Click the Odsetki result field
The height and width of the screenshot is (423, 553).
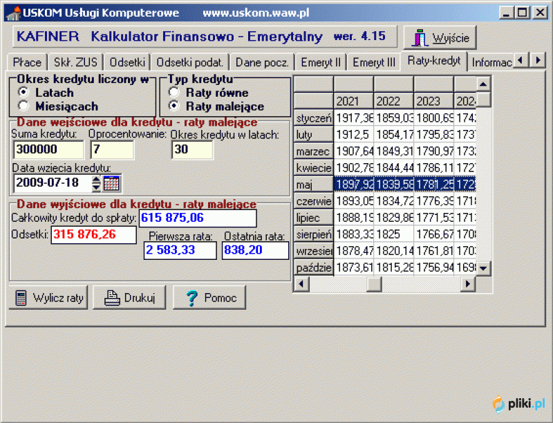94,235
